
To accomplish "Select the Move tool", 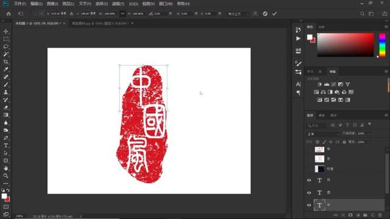I will 6,32.
